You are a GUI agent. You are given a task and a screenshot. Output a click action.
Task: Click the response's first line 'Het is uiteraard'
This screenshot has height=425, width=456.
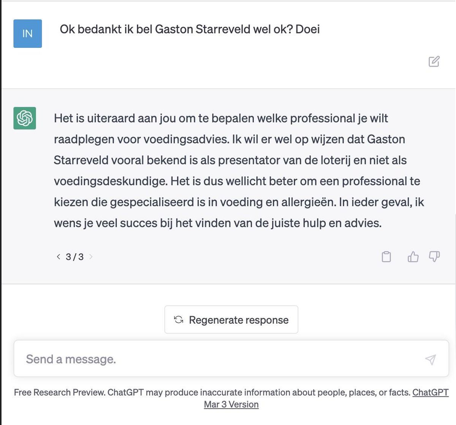point(220,118)
